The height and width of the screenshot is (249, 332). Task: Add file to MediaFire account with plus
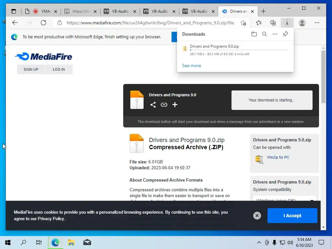[x=175, y=105]
